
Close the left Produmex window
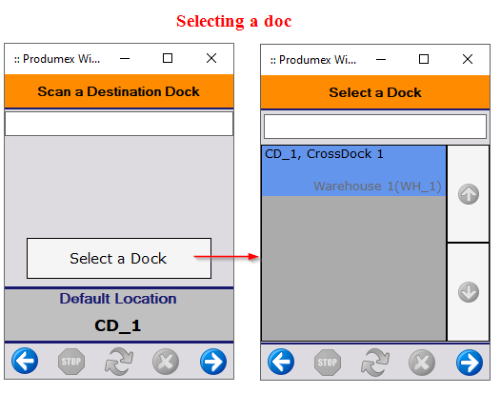[x=211, y=58]
